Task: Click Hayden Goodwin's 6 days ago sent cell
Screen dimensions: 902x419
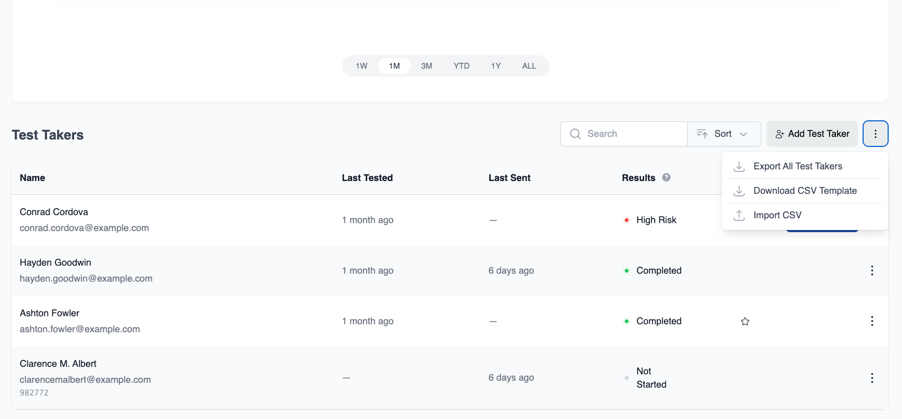Action: coord(511,270)
